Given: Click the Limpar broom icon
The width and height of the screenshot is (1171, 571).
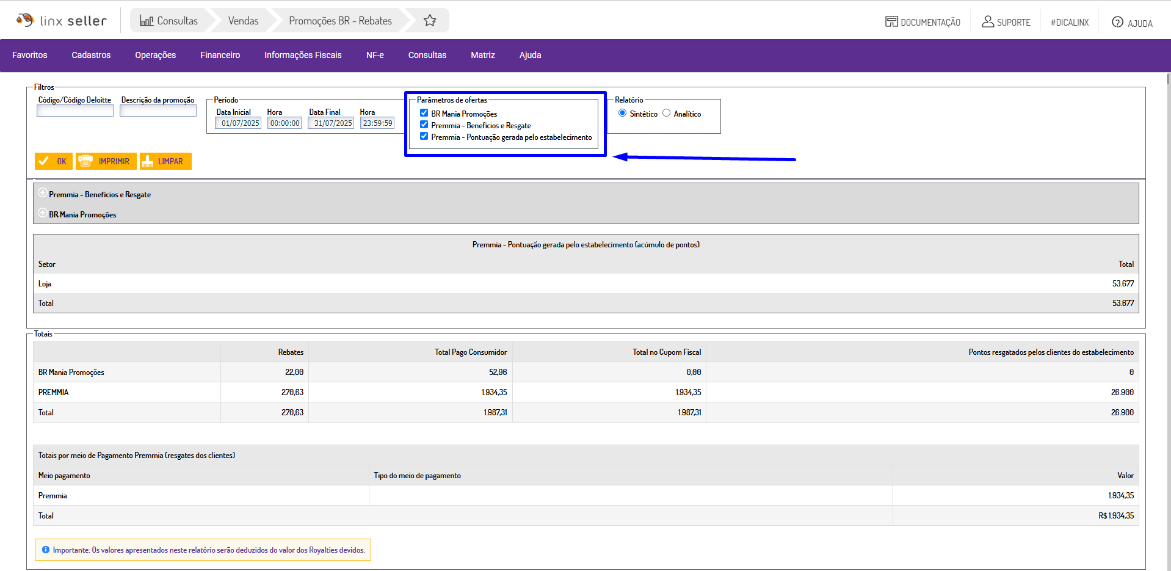Looking at the screenshot, I should click(148, 161).
